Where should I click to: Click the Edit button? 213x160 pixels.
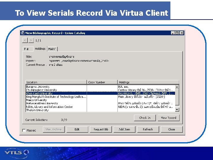[77, 129]
